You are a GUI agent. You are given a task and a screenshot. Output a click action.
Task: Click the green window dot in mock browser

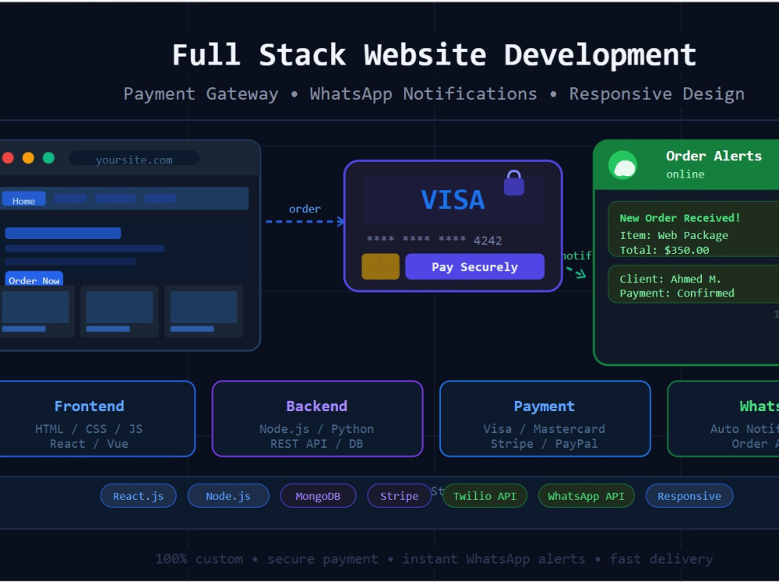click(x=48, y=158)
